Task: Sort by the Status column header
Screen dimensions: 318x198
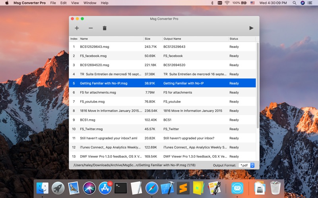Action: point(242,38)
